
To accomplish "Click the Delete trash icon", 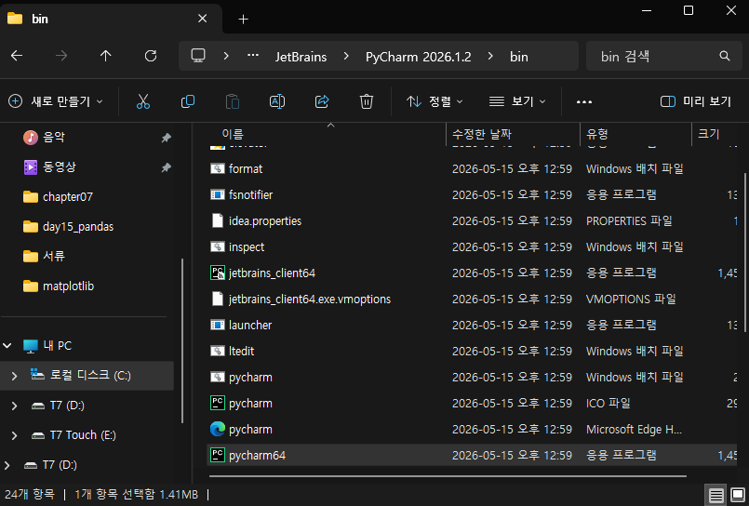I will click(x=367, y=101).
